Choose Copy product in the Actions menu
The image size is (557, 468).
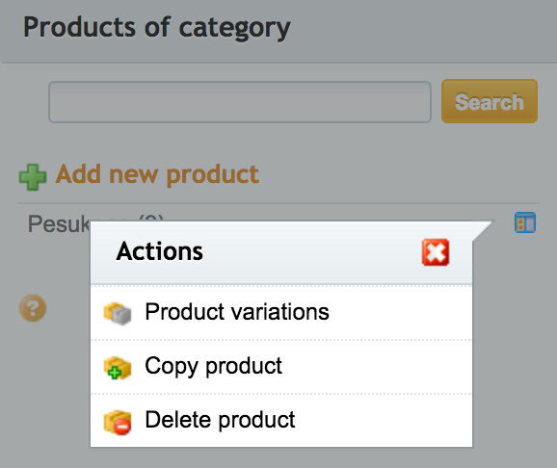(214, 366)
